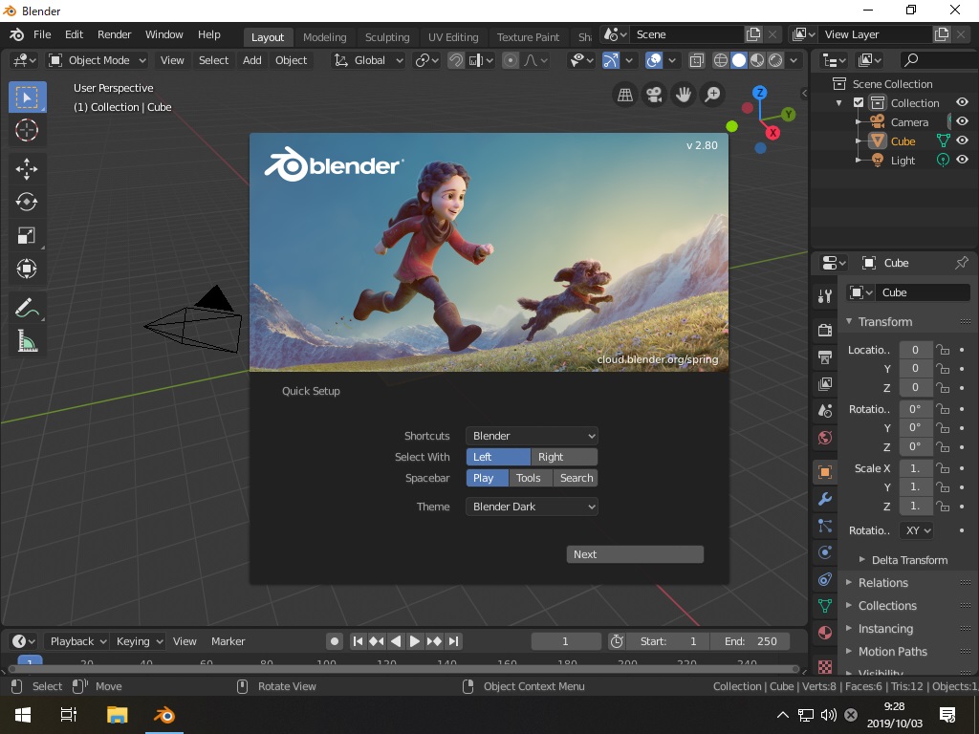
Task: Open the Physics properties tab
Action: click(825, 552)
